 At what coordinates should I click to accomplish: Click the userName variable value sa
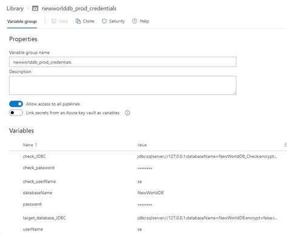(139, 229)
